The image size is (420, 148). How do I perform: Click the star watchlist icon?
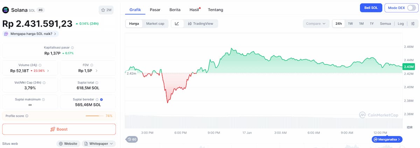click(x=103, y=10)
